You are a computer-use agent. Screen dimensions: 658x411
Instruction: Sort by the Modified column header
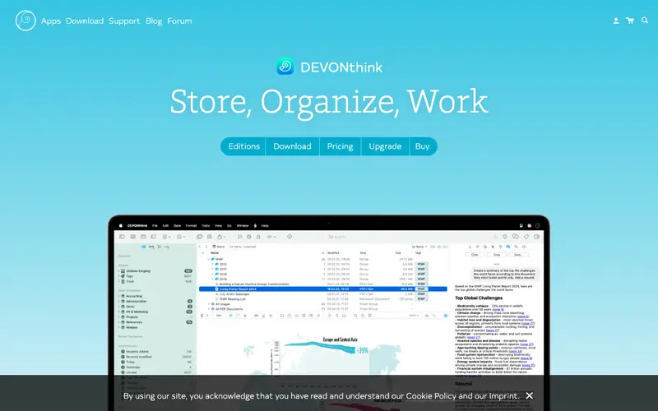[x=334, y=253]
